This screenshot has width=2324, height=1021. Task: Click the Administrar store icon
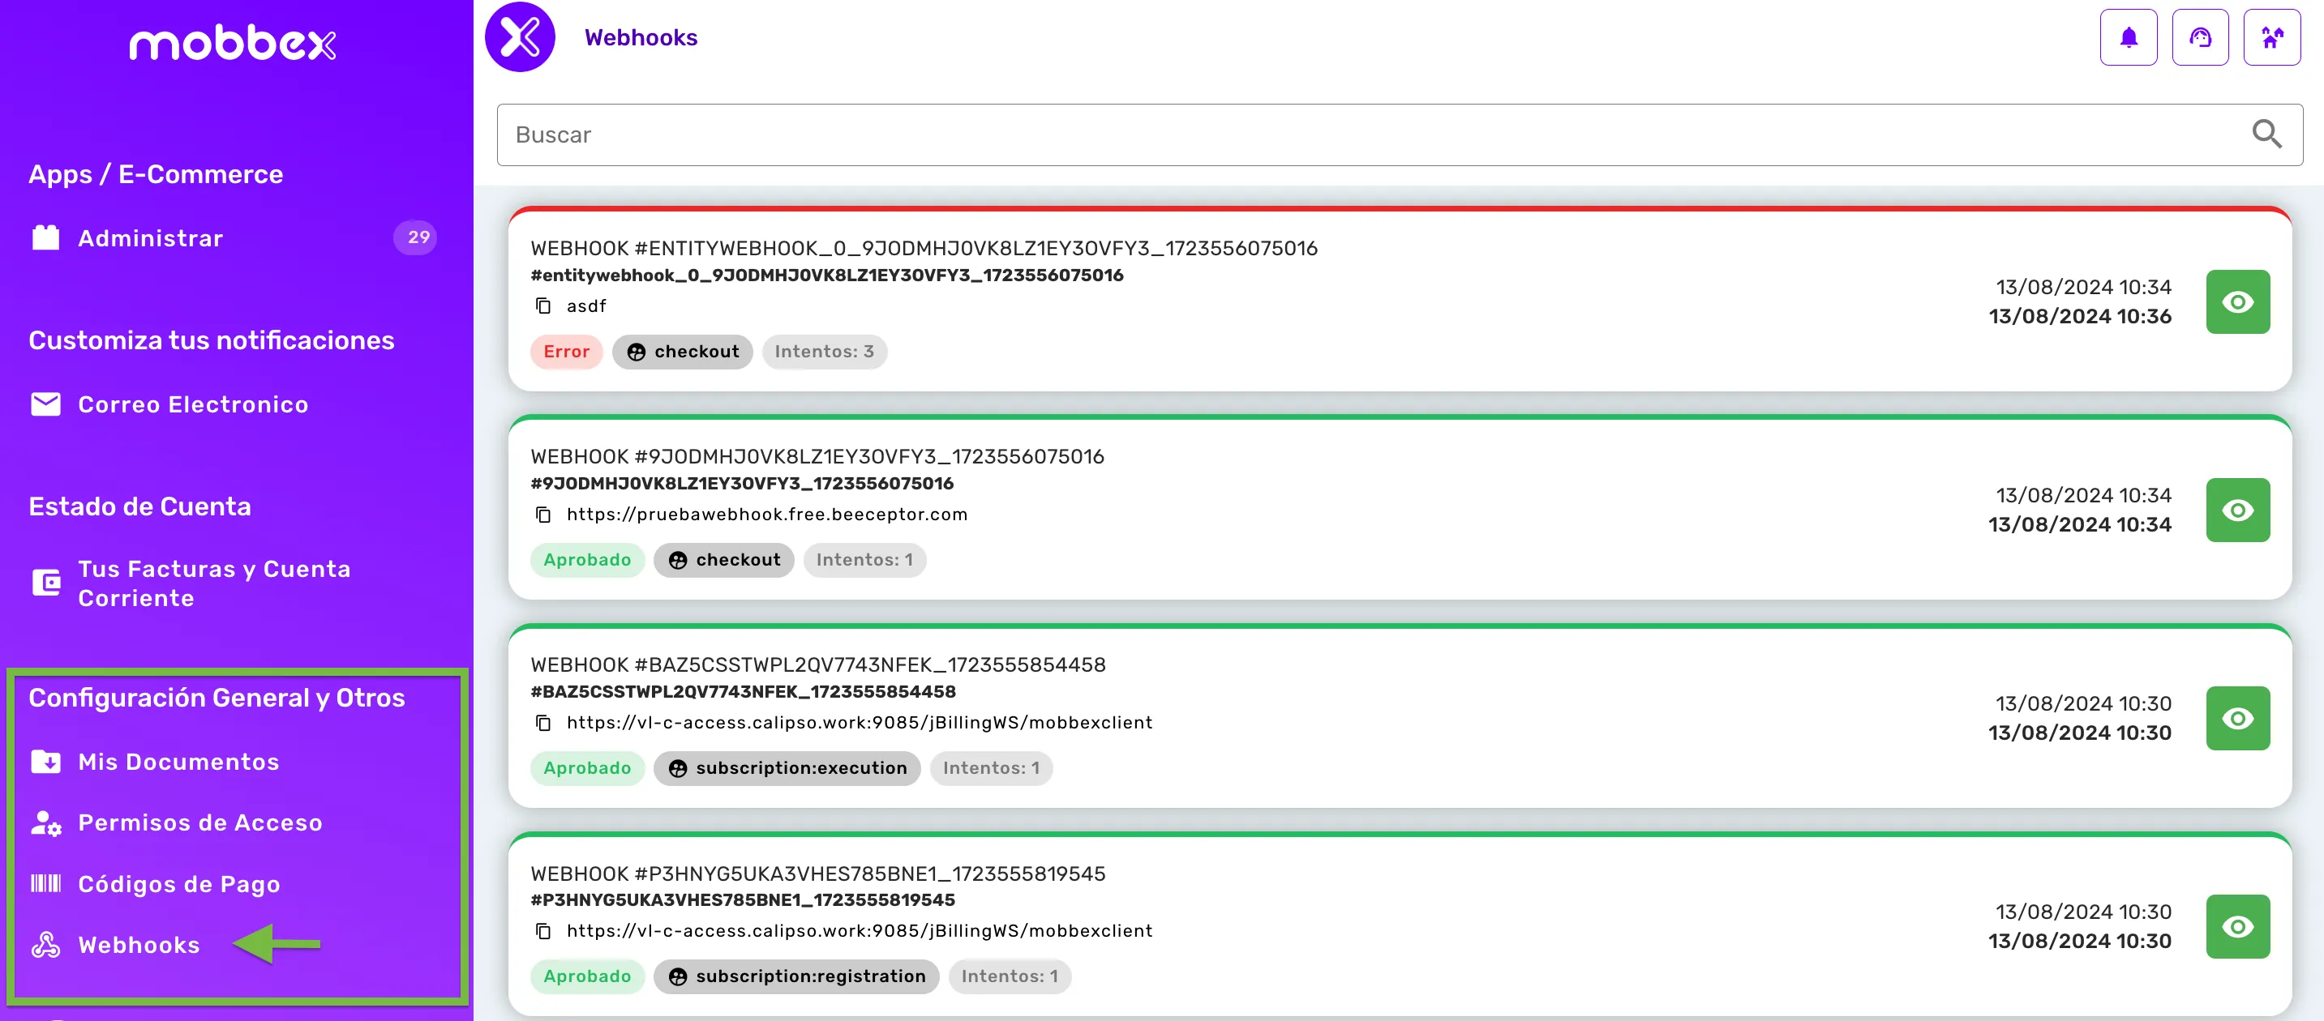tap(45, 237)
